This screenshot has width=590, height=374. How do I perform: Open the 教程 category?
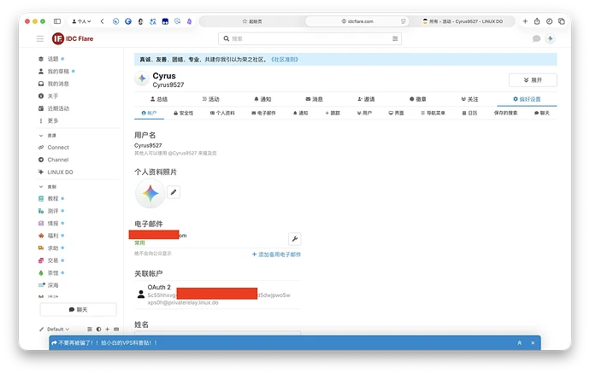53,198
